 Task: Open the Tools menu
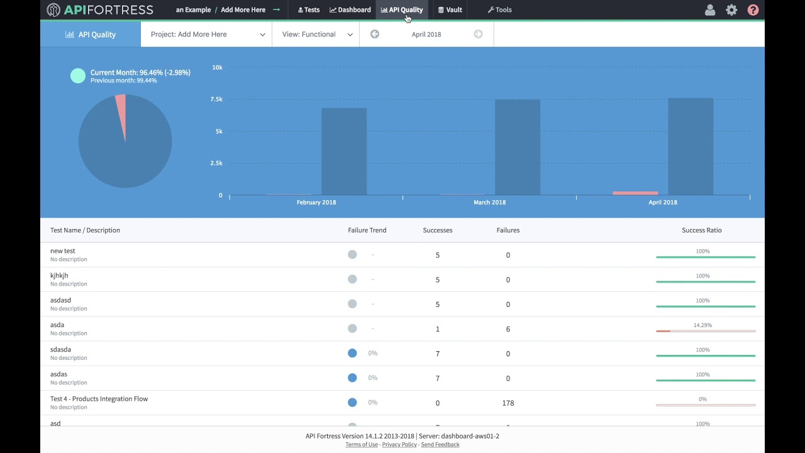tap(500, 9)
